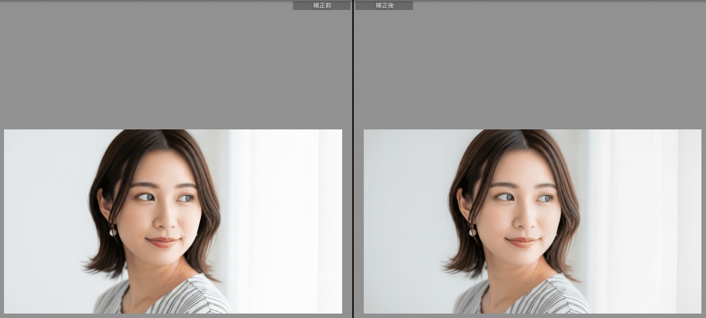Click the hair parting in the after photo
The image size is (706, 318).
(522, 141)
